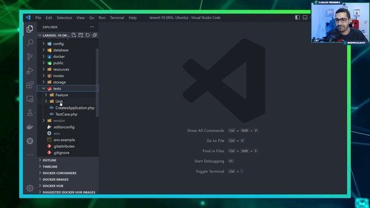Open the Search view in activity bar
370x208 pixels.
click(x=29, y=43)
